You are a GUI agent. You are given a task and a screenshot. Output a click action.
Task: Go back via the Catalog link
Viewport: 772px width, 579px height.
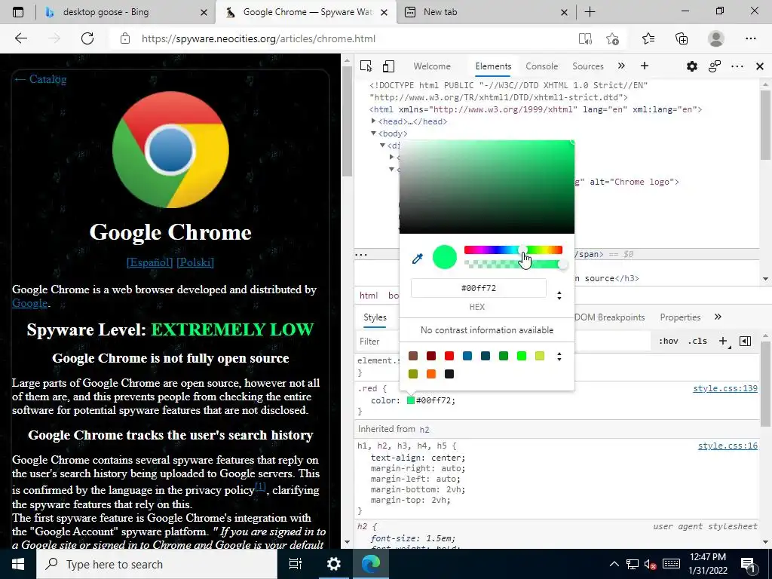[x=40, y=79]
